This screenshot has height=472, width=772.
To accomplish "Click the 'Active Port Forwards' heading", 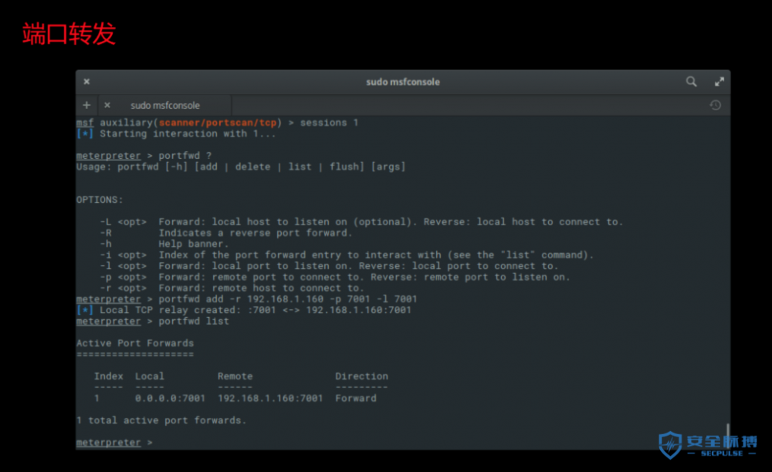I will click(x=135, y=343).
